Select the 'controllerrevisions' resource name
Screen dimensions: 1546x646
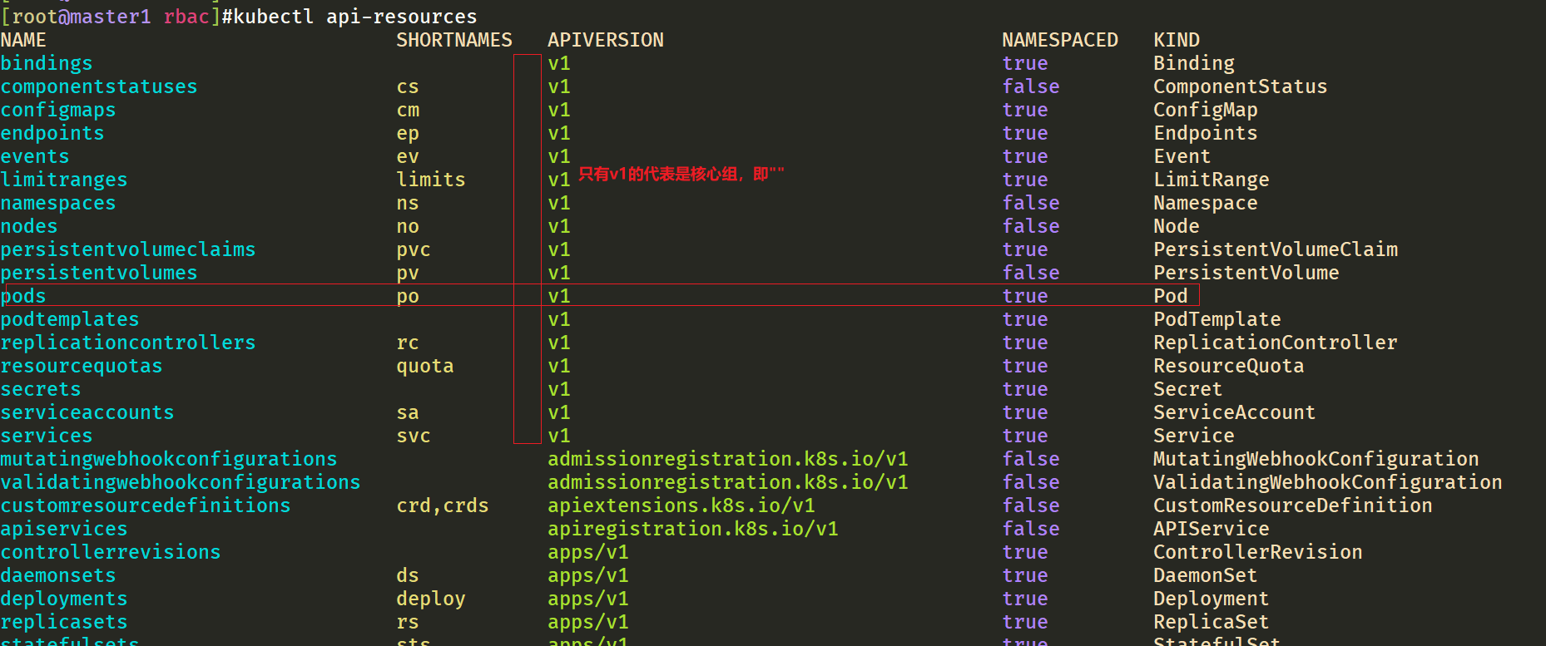(111, 552)
